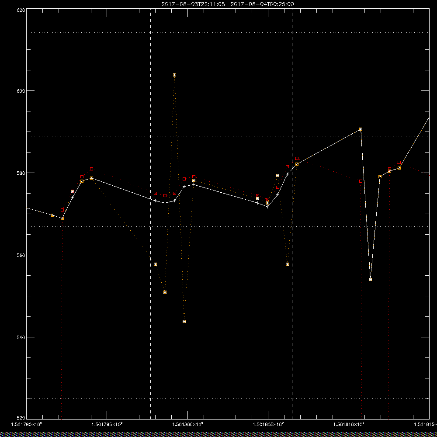Click the horizontal dotted line near 589
Screen dimensions: 437x437
click(228, 136)
